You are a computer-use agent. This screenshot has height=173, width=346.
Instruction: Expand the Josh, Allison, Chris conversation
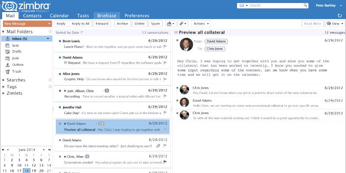(65, 91)
